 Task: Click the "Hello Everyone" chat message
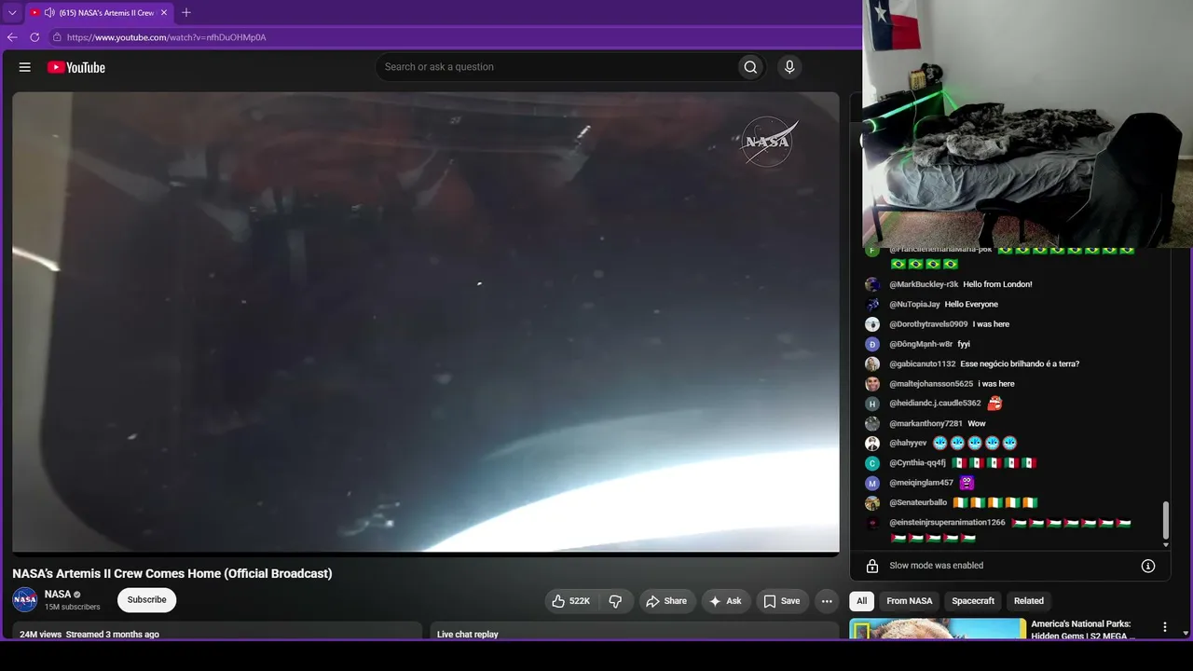pos(971,305)
